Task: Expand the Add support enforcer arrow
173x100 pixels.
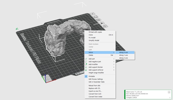Action: tap(114, 70)
